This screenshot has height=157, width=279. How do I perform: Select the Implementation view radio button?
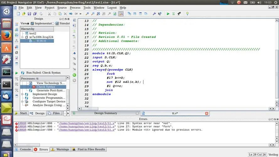(x=28, y=24)
